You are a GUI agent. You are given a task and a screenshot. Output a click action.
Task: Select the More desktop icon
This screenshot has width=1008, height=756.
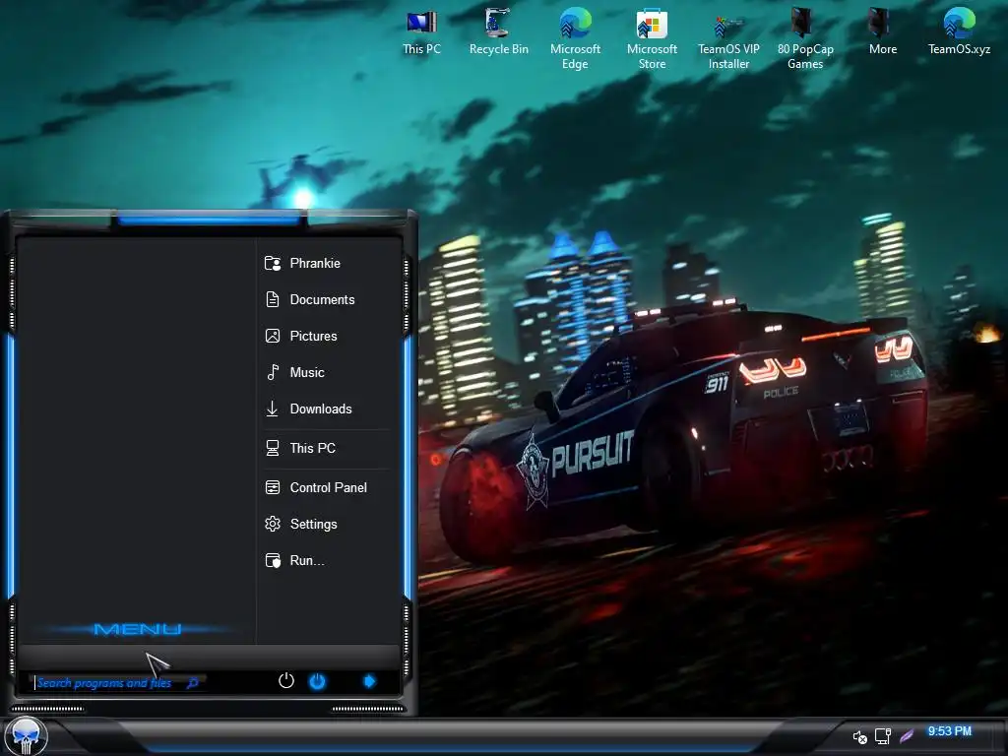(x=883, y=31)
